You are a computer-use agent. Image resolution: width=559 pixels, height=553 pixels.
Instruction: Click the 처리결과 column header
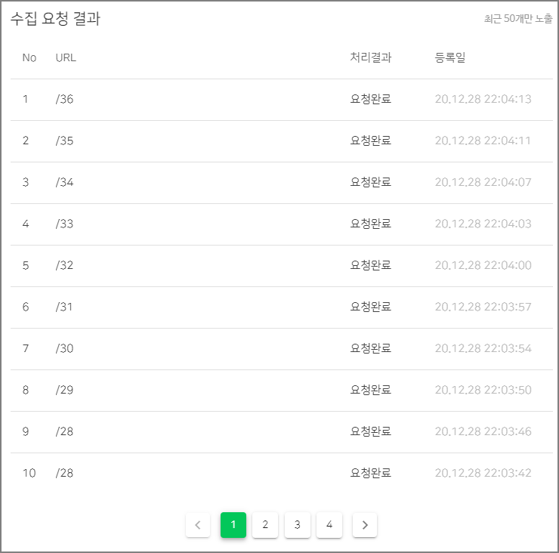click(x=371, y=57)
